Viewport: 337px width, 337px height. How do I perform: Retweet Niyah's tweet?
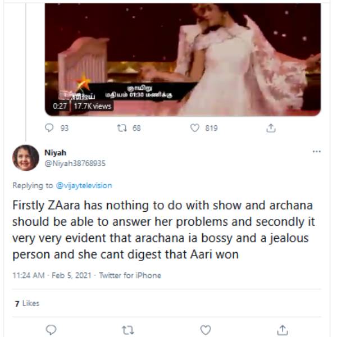(x=128, y=329)
